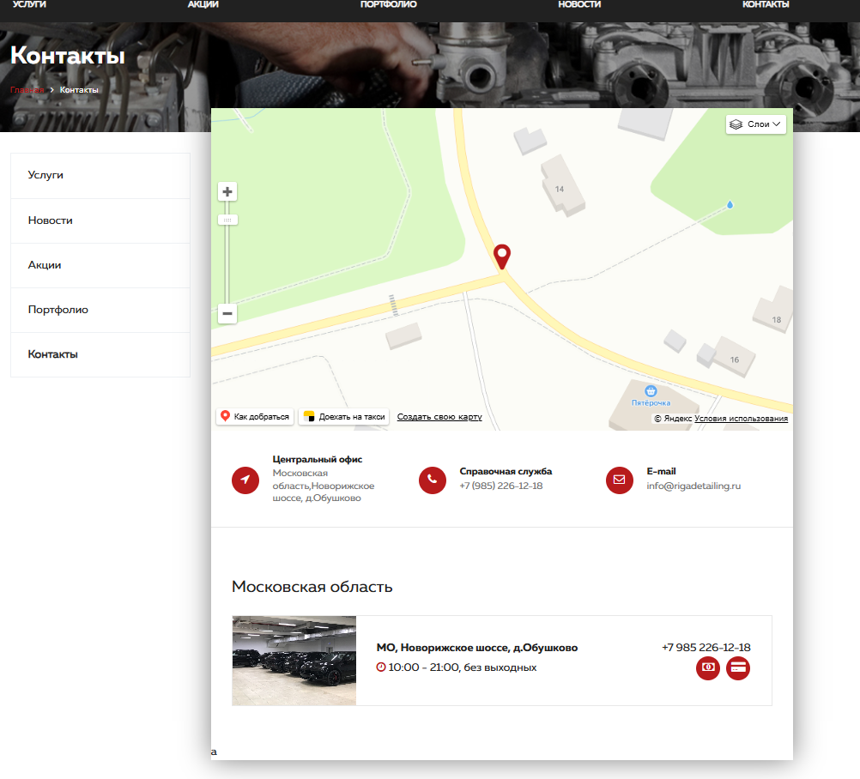860x779 pixels.
Task: Open Услуги in the top navigation
Action: (30, 5)
